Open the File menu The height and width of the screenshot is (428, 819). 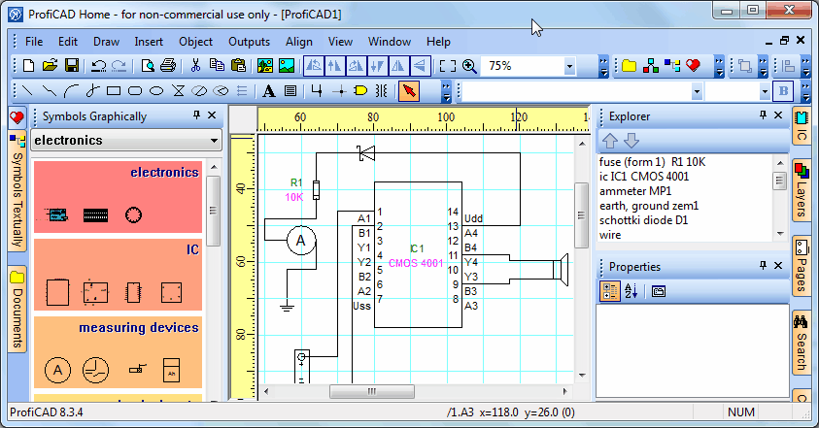tap(34, 42)
